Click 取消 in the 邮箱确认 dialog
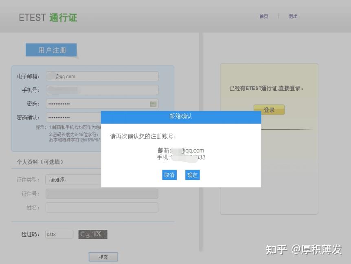 pyautogui.click(x=169, y=175)
